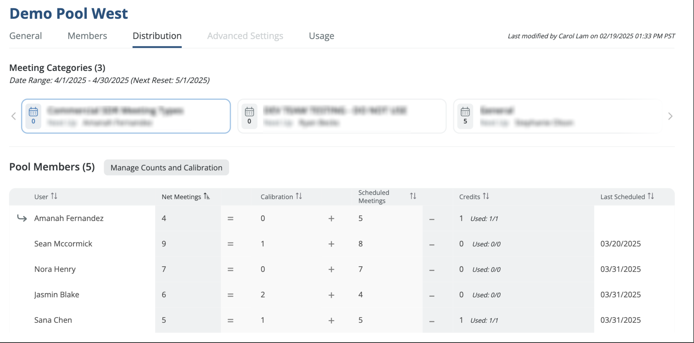Image resolution: width=694 pixels, height=343 pixels.
Task: Click calendar icon in first category card
Action: (x=33, y=112)
